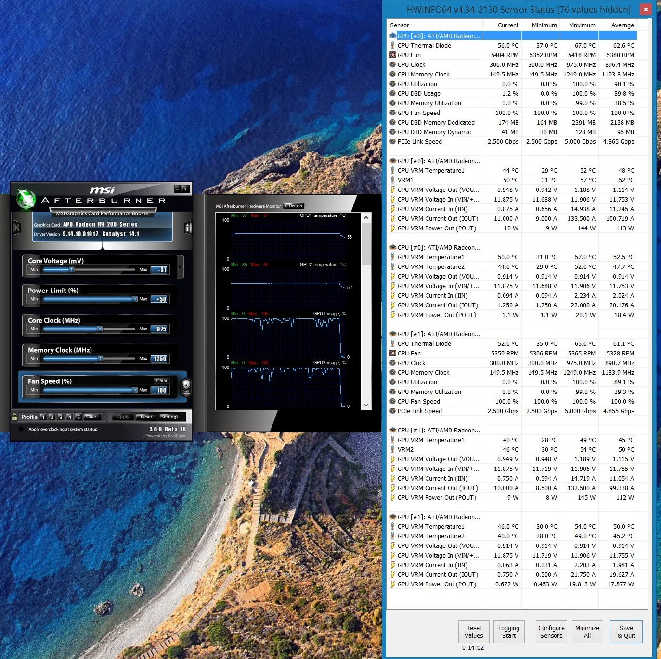Viewport: 661px width, 659px height.
Task: Click the Save & Quit button
Action: pos(626,632)
